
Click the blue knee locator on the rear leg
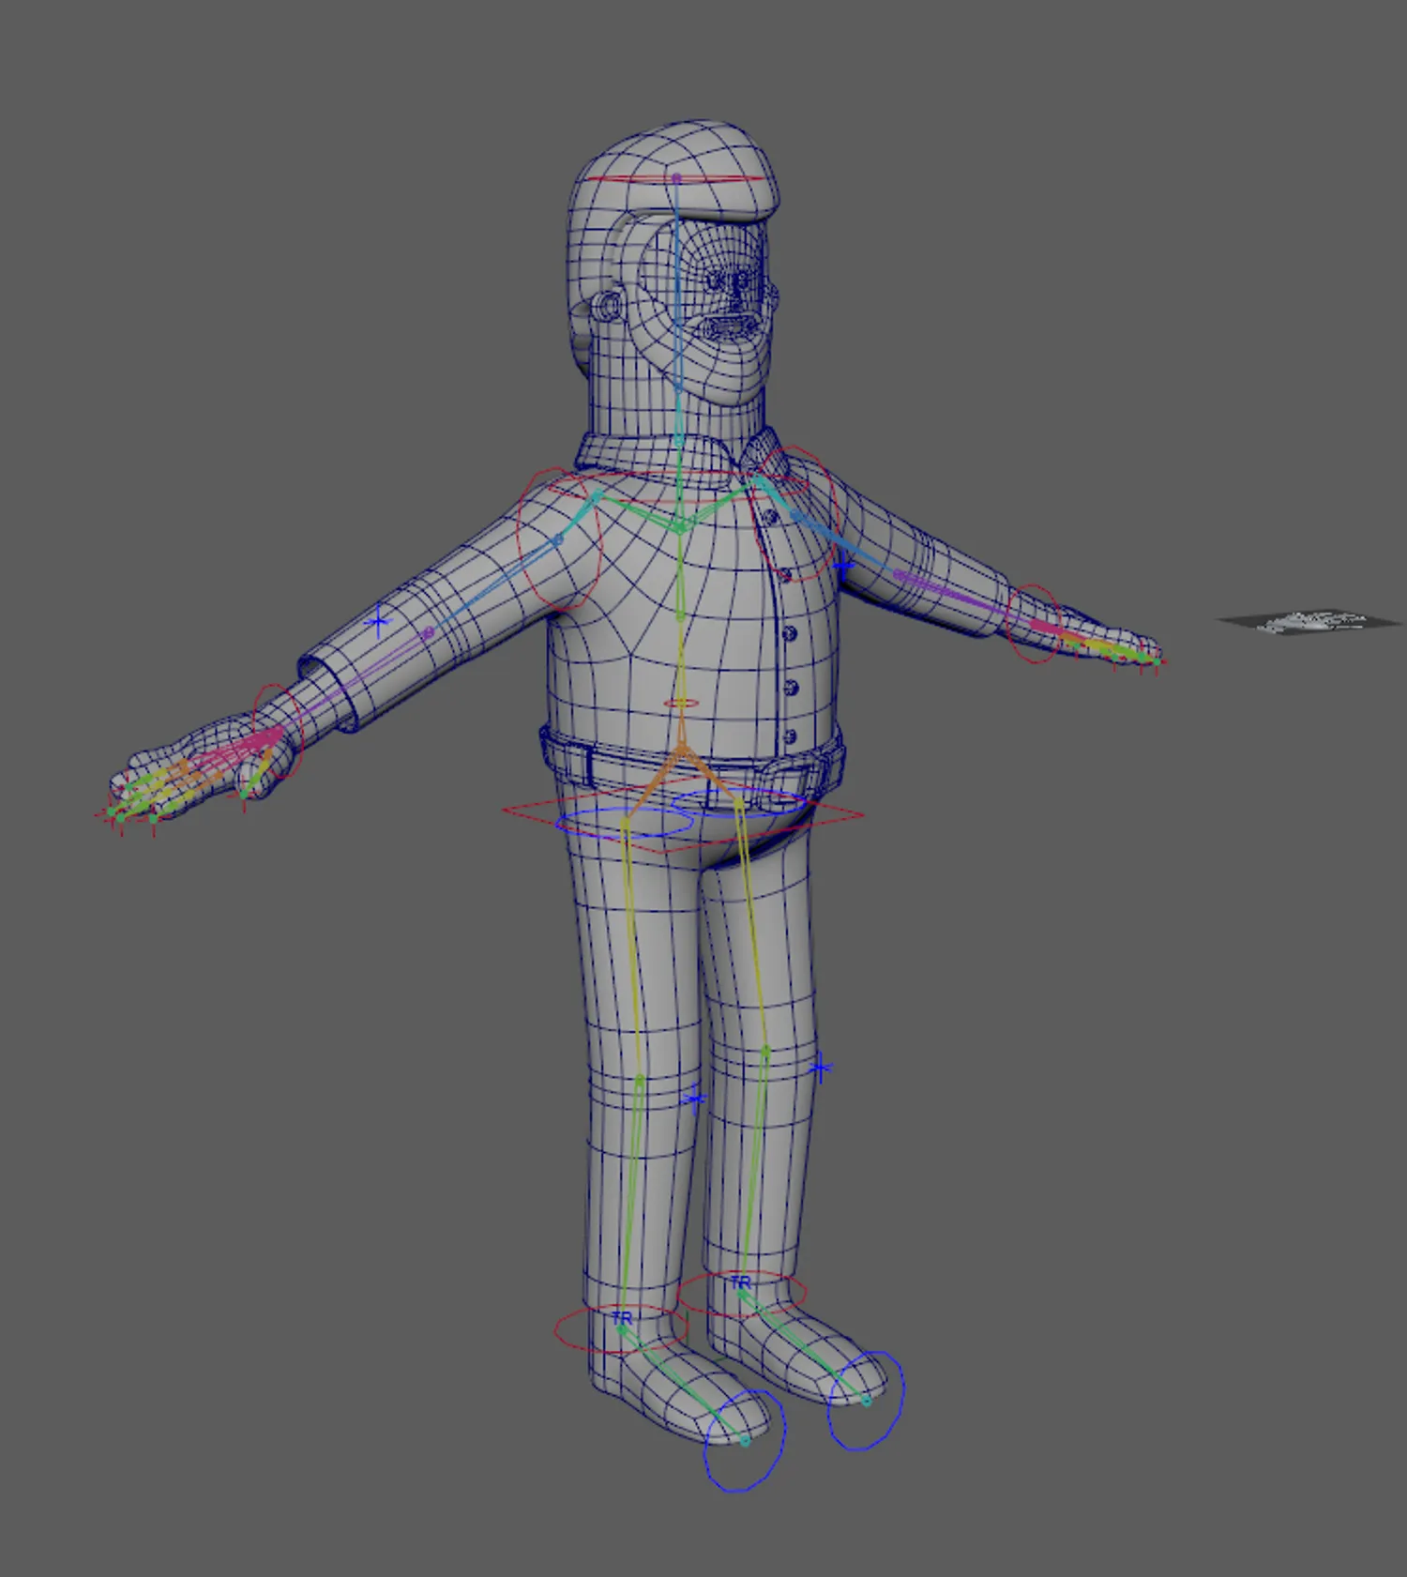pyautogui.click(x=821, y=1068)
